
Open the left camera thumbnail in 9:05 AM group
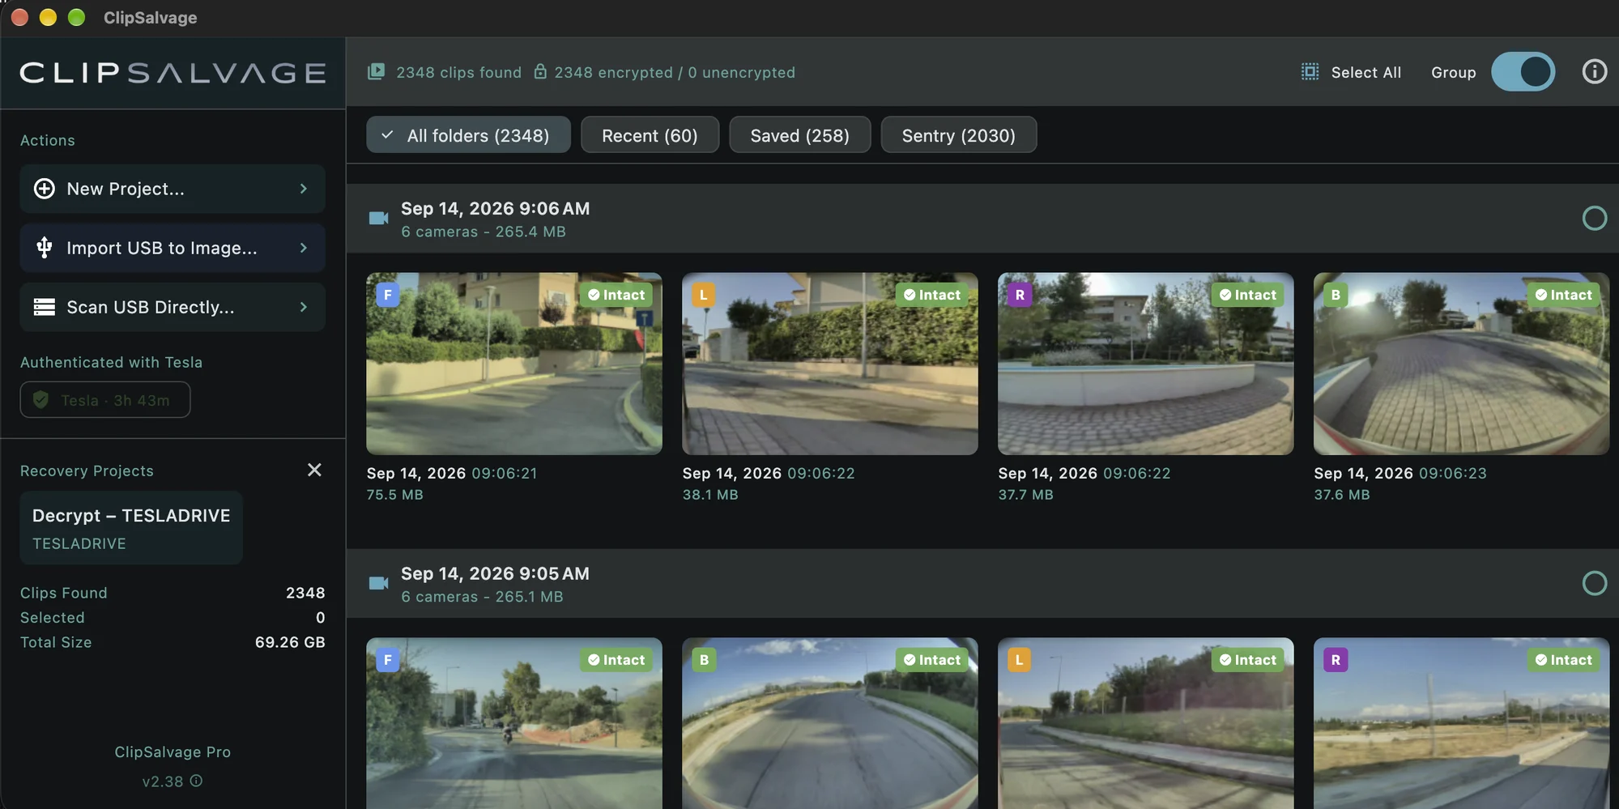coord(1146,723)
